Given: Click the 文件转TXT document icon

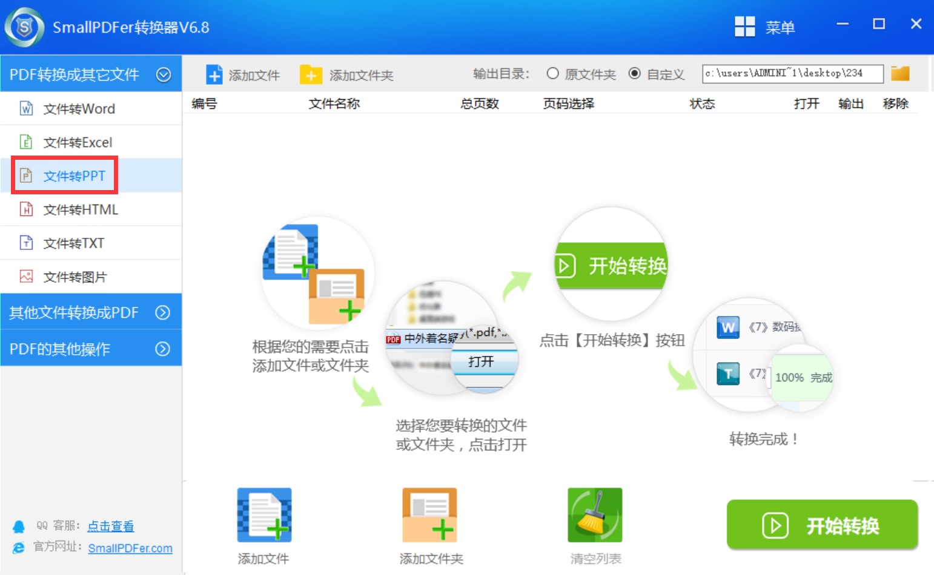Looking at the screenshot, I should pyautogui.click(x=26, y=243).
